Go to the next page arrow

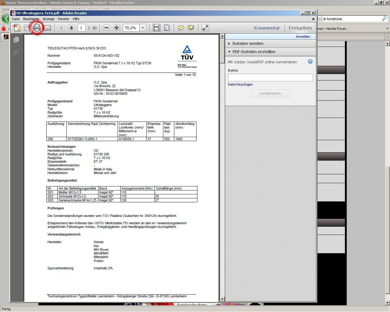pos(71,28)
